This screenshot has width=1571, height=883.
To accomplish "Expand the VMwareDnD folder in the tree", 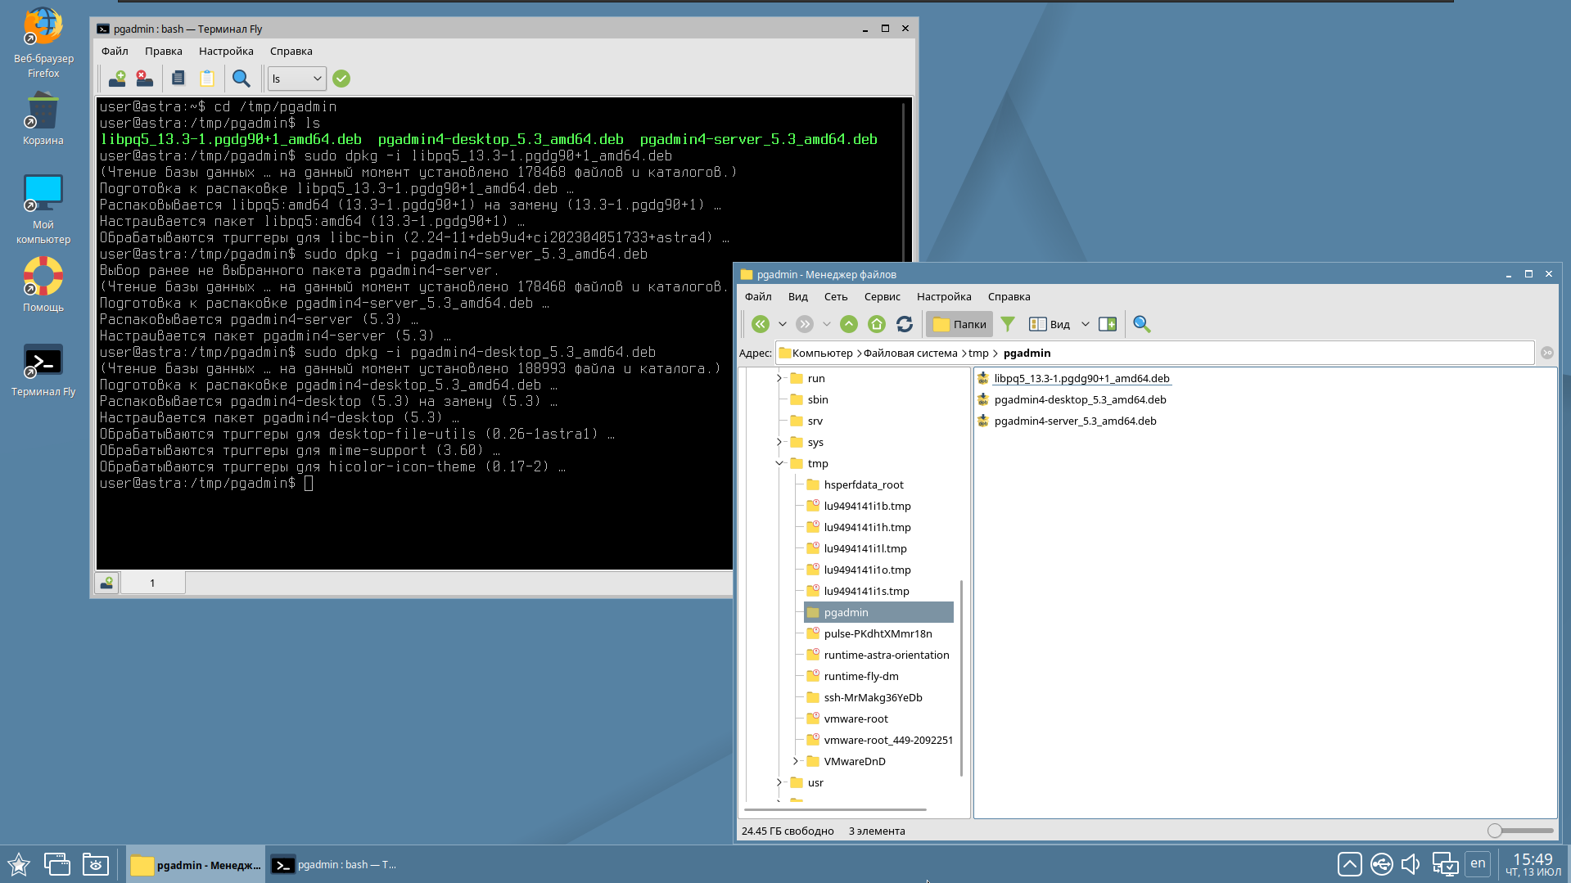I will (796, 761).
